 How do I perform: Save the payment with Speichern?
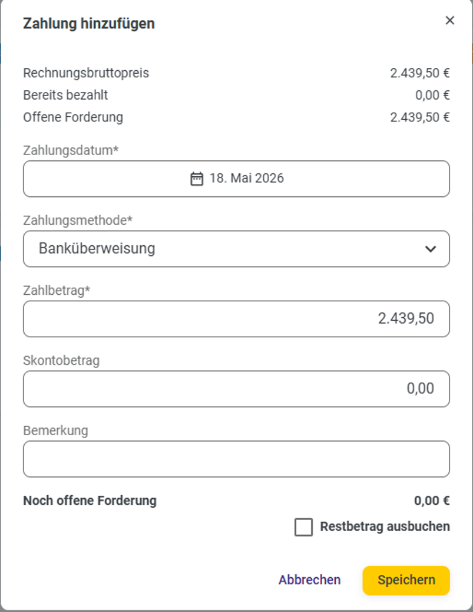[x=406, y=580]
